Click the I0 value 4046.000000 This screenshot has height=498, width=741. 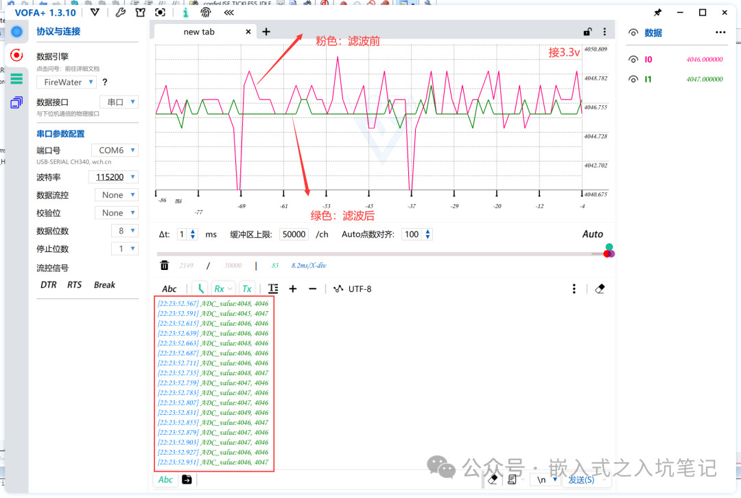pos(704,60)
